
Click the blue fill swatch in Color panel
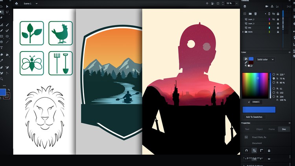point(251,59)
